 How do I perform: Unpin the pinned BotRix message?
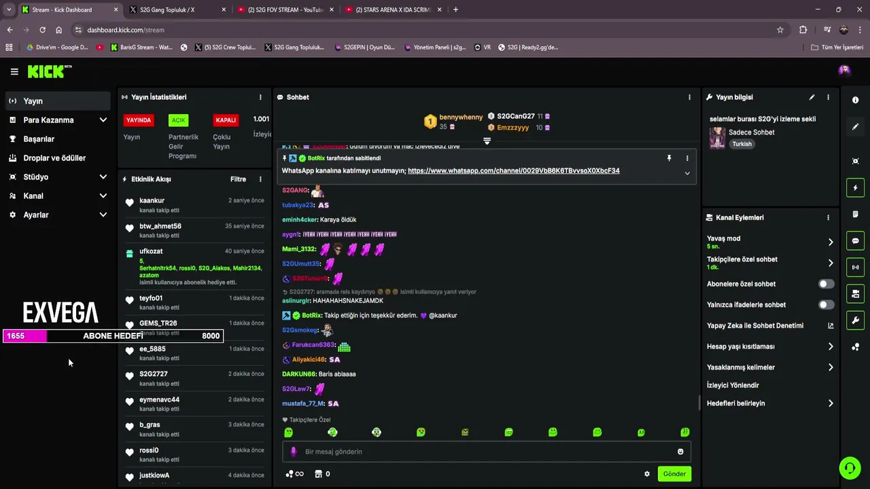[669, 158]
